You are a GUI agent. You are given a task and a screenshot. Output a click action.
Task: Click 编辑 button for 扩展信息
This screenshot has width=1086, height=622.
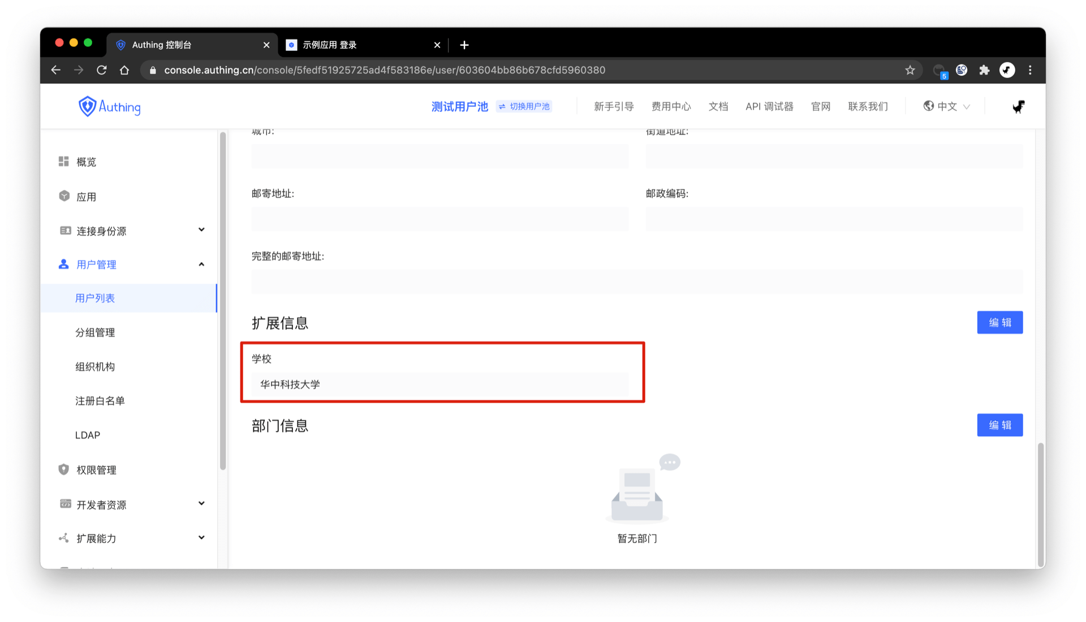(999, 323)
